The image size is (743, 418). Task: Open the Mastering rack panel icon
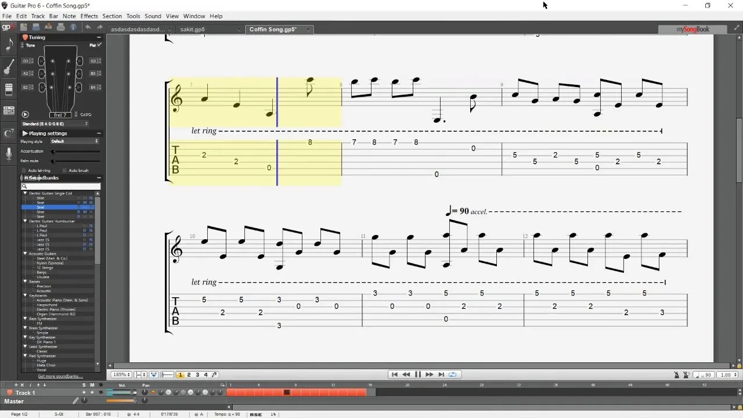point(9,110)
